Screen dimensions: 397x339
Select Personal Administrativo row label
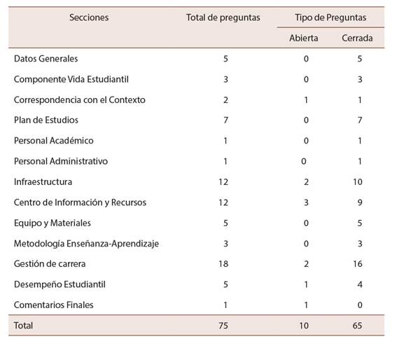coord(61,161)
